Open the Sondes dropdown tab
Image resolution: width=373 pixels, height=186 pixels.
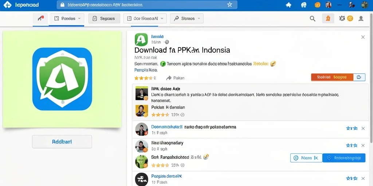(67, 19)
